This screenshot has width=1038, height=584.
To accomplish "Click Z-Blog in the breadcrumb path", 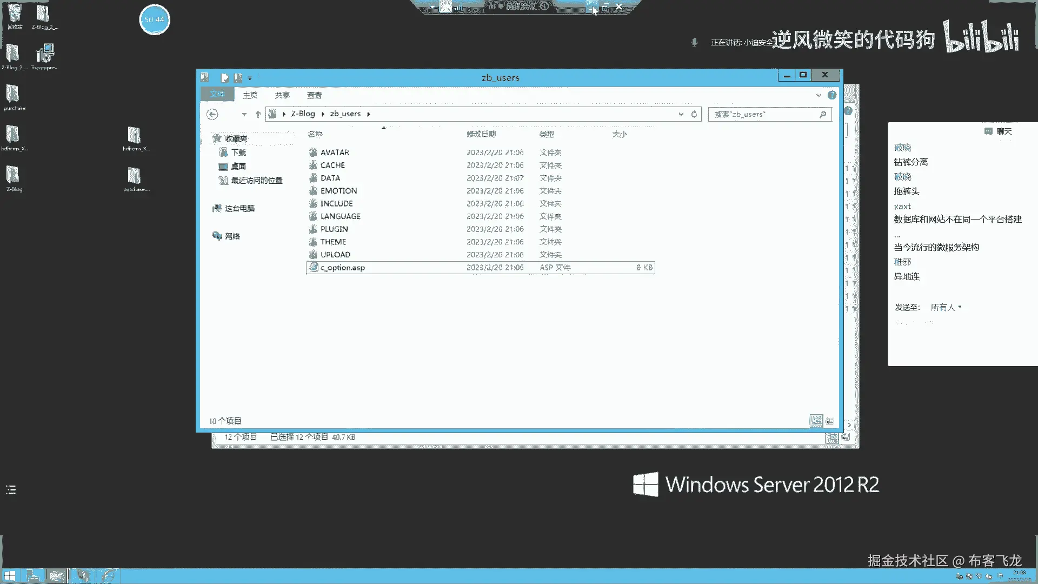I will pos(303,114).
